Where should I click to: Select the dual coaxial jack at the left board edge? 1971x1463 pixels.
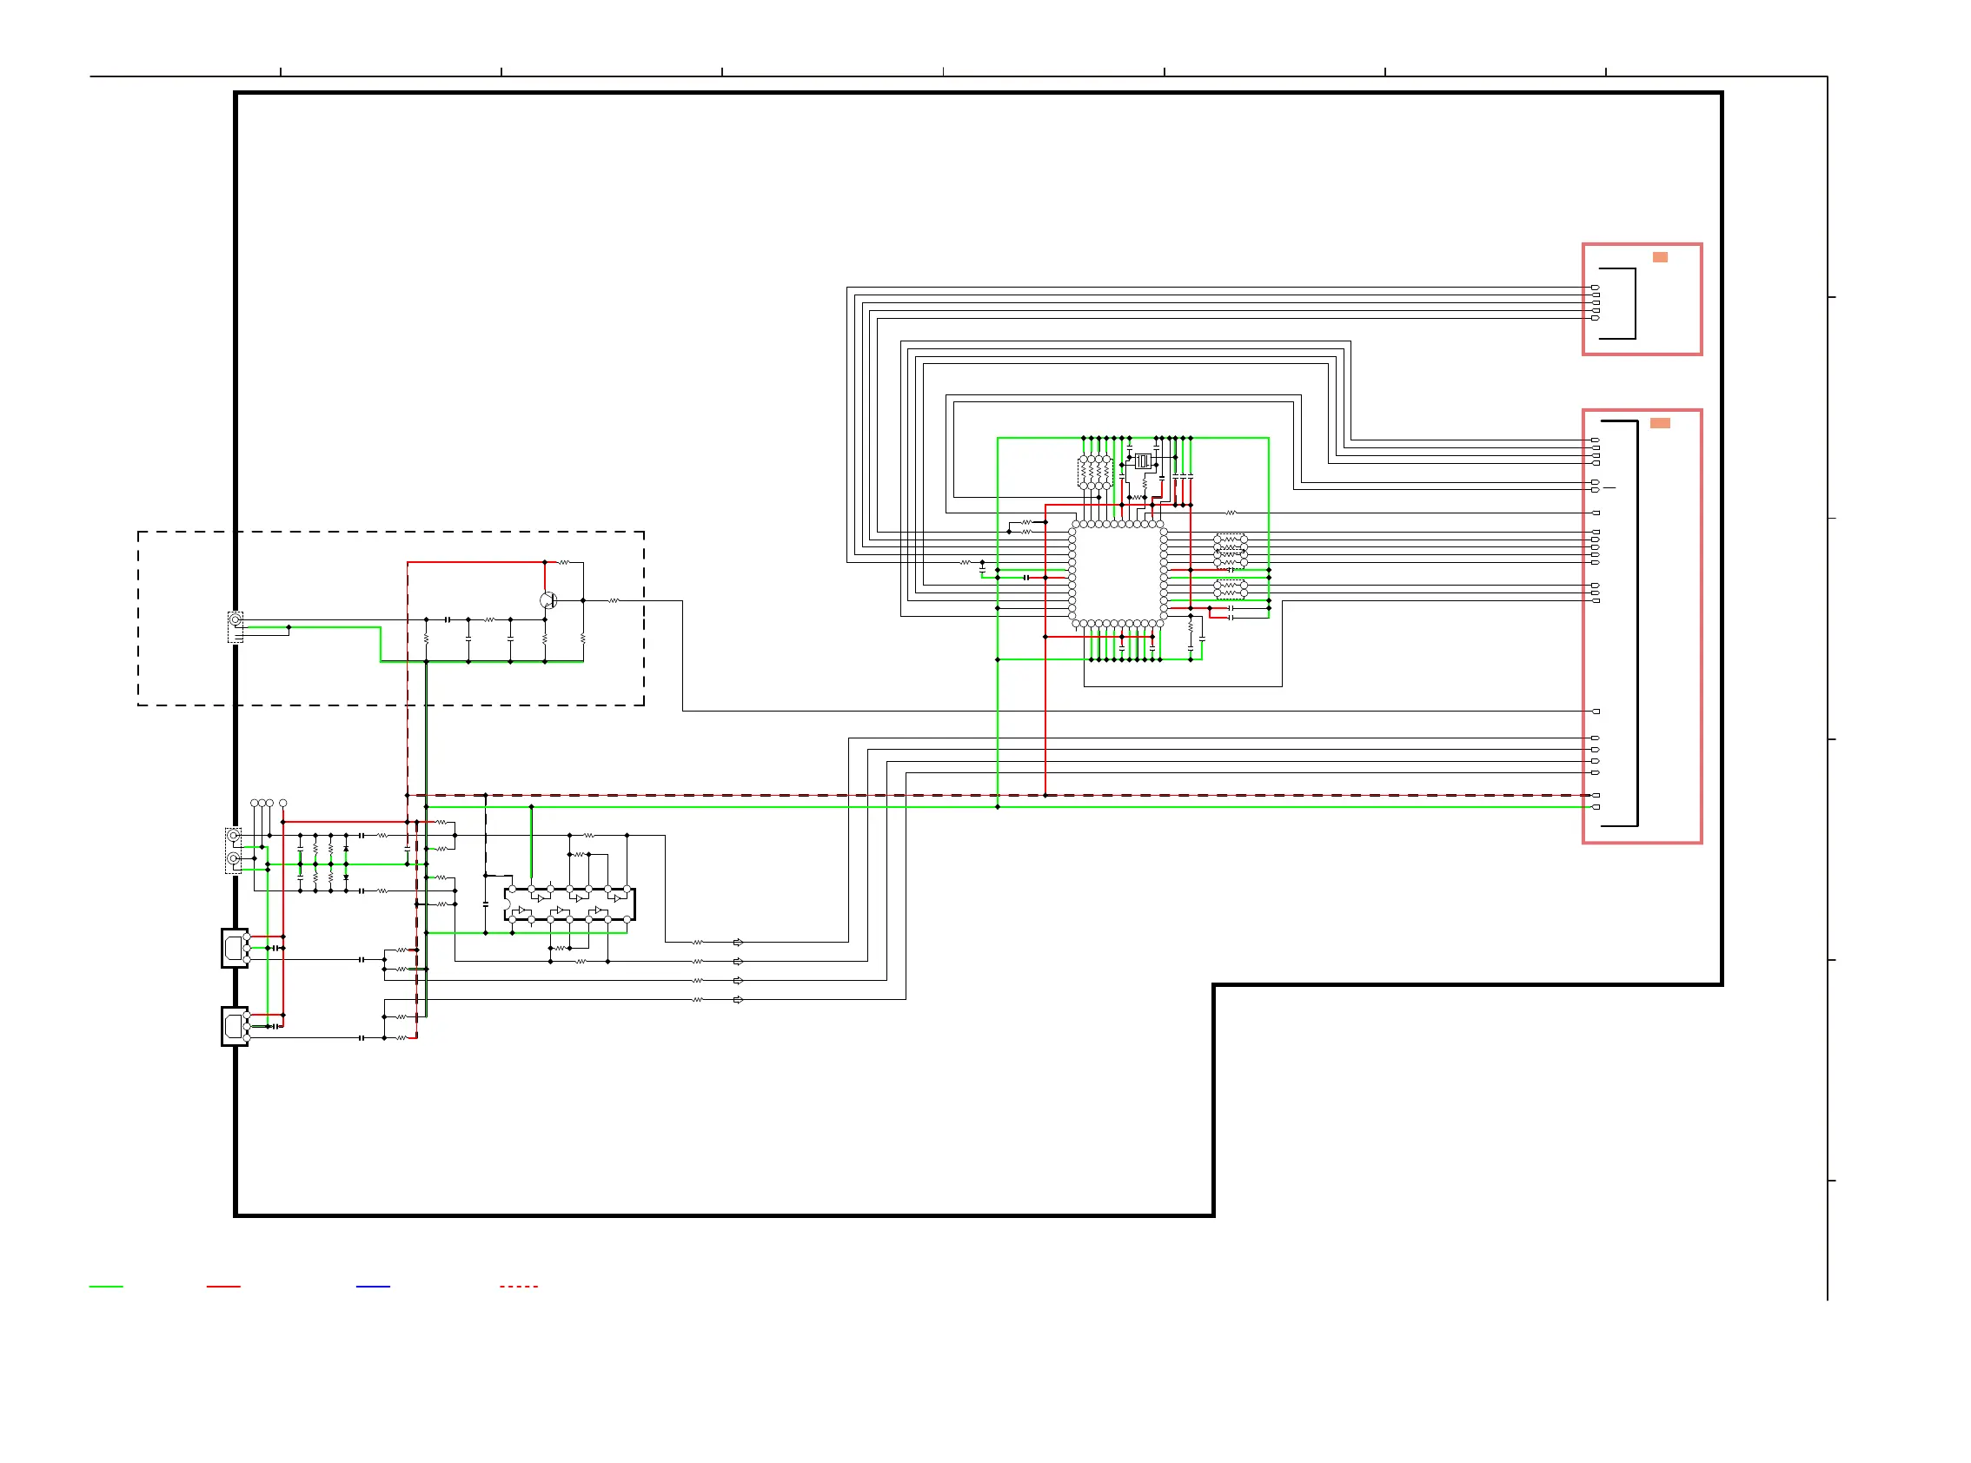[233, 850]
